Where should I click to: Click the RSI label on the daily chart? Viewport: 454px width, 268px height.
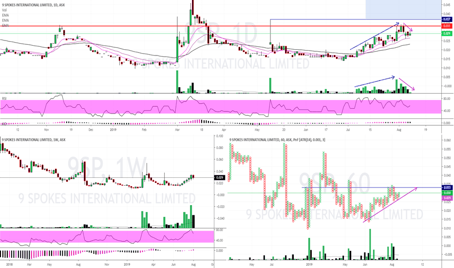pos(4,99)
